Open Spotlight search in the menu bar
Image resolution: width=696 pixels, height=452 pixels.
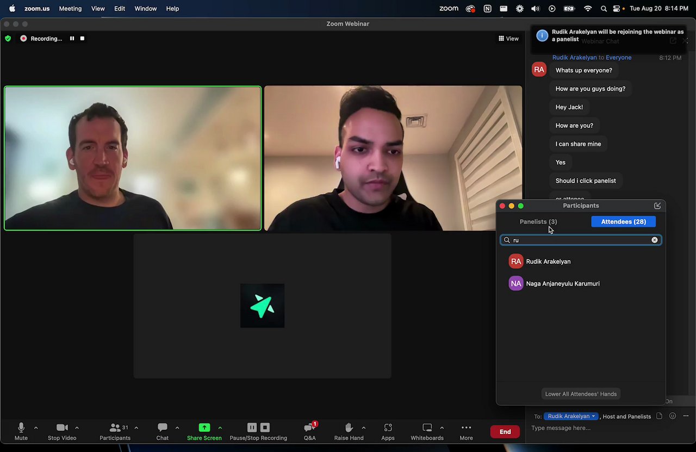pyautogui.click(x=604, y=9)
